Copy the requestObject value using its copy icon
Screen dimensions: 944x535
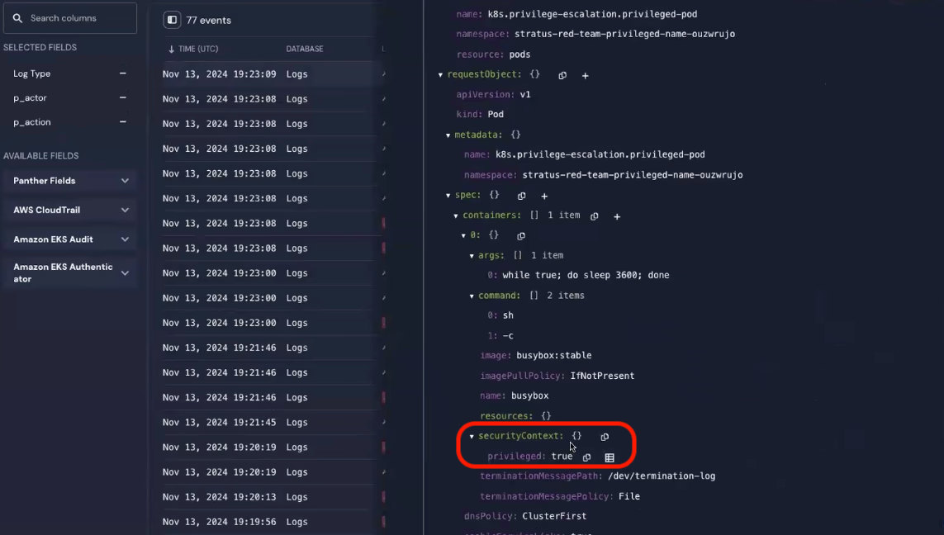point(562,75)
